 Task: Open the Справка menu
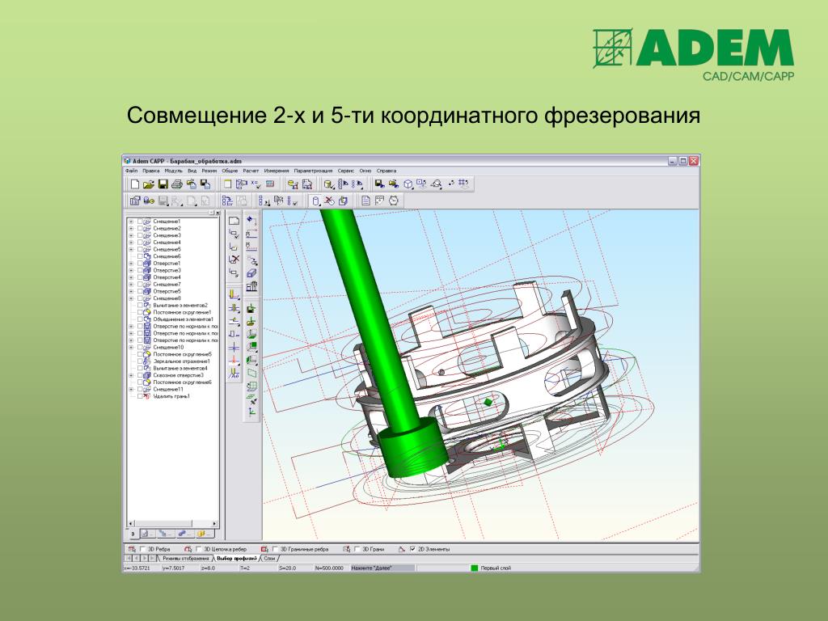[387, 171]
